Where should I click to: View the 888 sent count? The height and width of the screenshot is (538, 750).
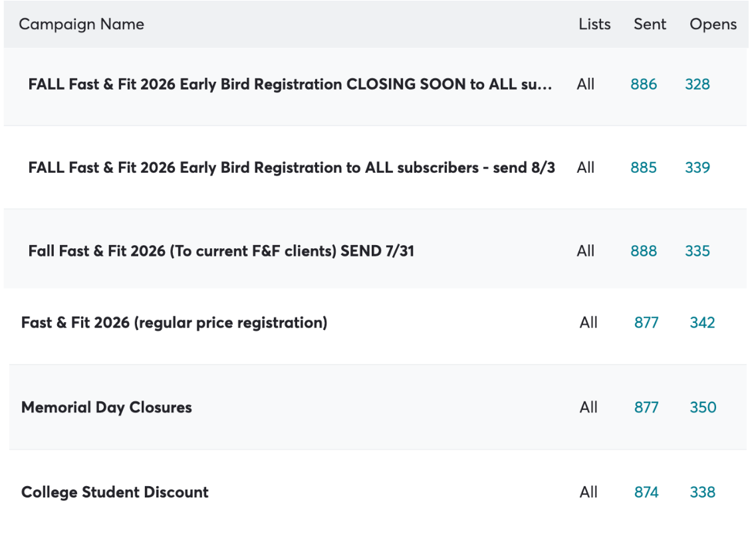click(x=644, y=251)
